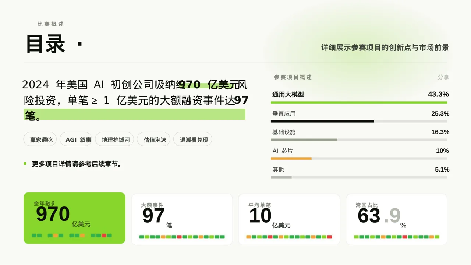
Task: Click the green bullet dot before 更多项目详情
Action: click(25, 163)
